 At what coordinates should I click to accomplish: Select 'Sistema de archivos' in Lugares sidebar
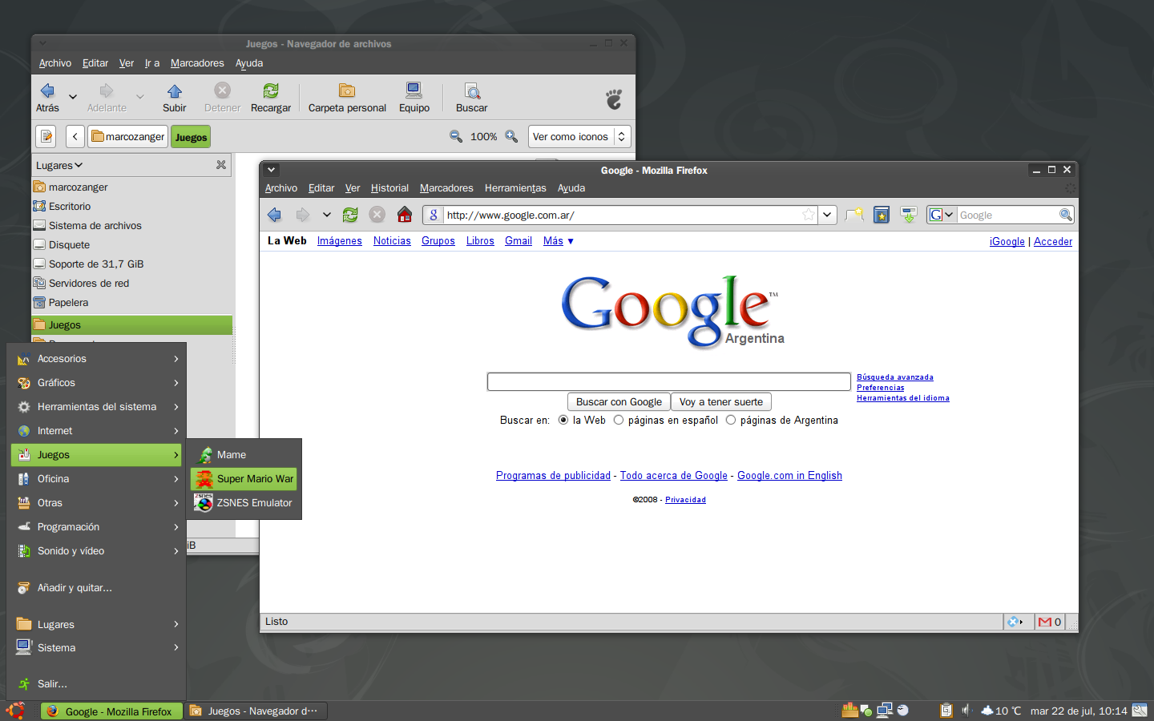(132, 226)
